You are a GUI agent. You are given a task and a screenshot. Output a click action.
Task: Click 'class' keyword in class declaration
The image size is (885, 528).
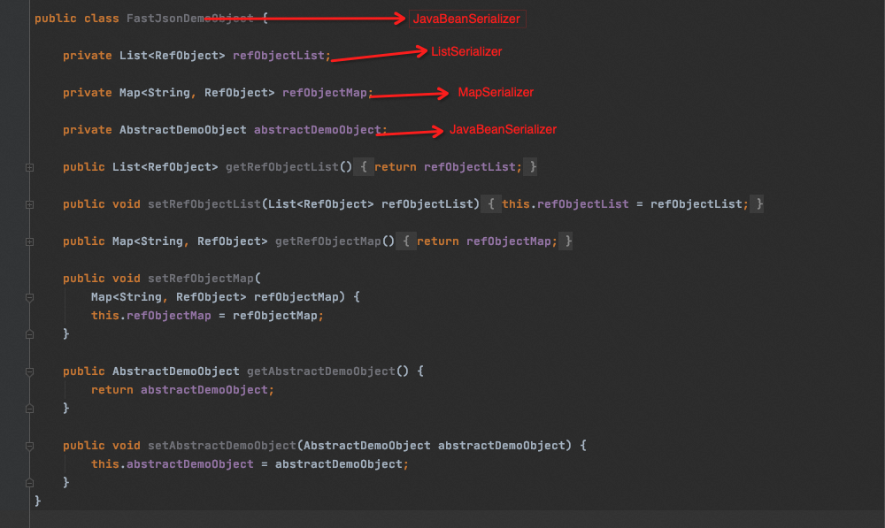102,19
